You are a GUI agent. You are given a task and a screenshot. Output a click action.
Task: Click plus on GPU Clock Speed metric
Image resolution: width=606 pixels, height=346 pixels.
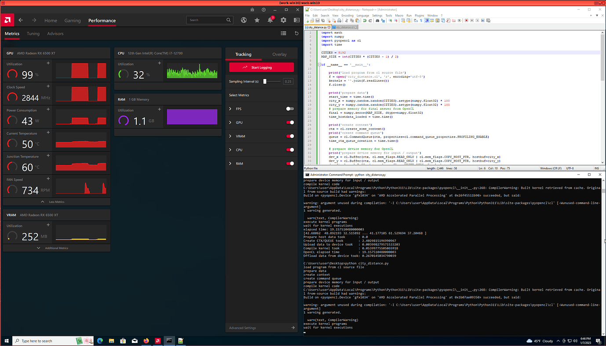coord(48,86)
